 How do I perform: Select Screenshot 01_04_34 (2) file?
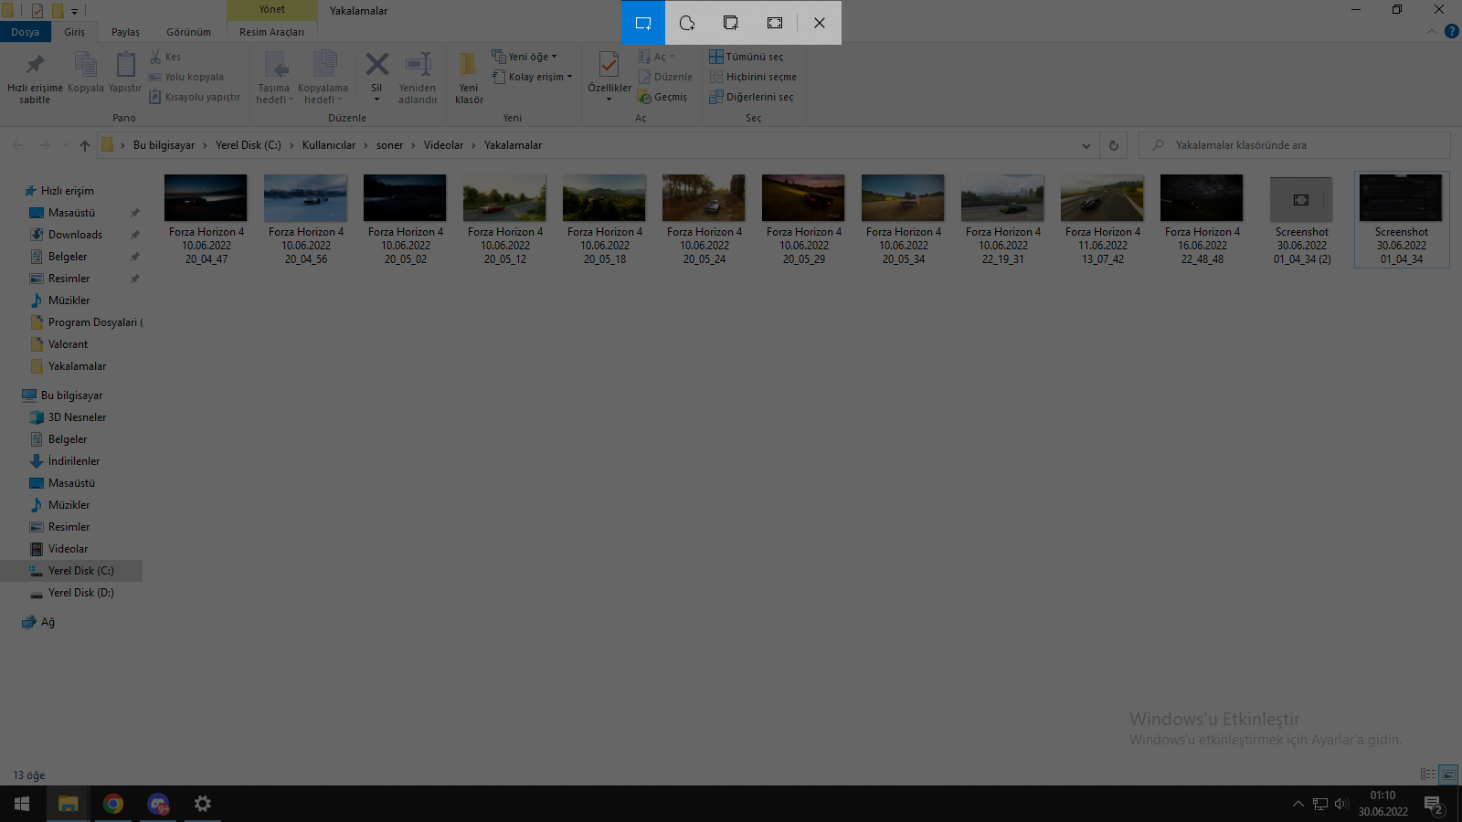click(x=1301, y=220)
